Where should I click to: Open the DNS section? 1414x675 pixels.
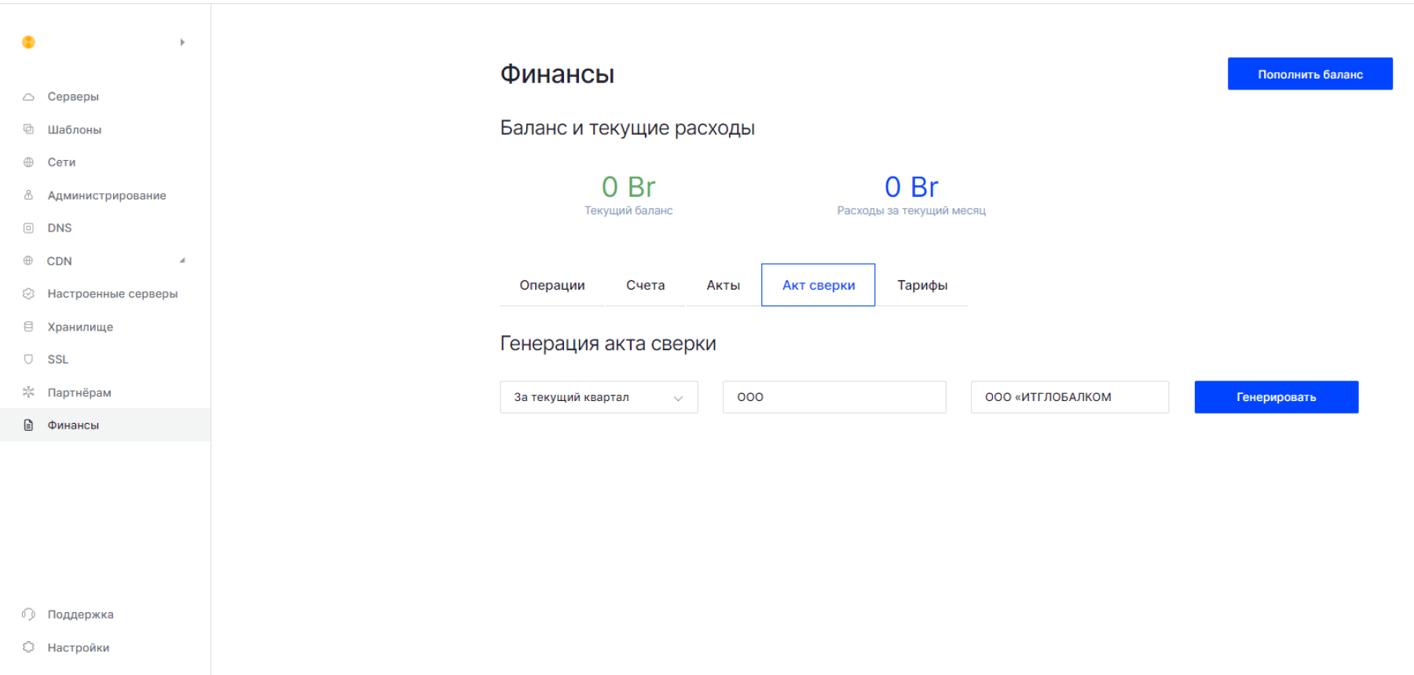click(x=60, y=228)
